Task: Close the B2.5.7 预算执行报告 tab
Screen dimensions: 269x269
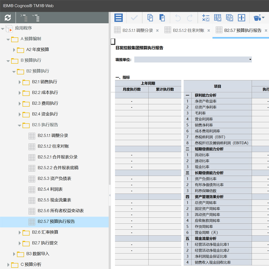Action: click(x=266, y=31)
